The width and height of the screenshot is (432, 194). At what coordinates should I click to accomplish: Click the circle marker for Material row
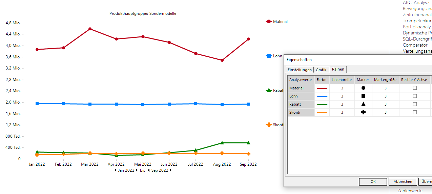pyautogui.click(x=363, y=88)
